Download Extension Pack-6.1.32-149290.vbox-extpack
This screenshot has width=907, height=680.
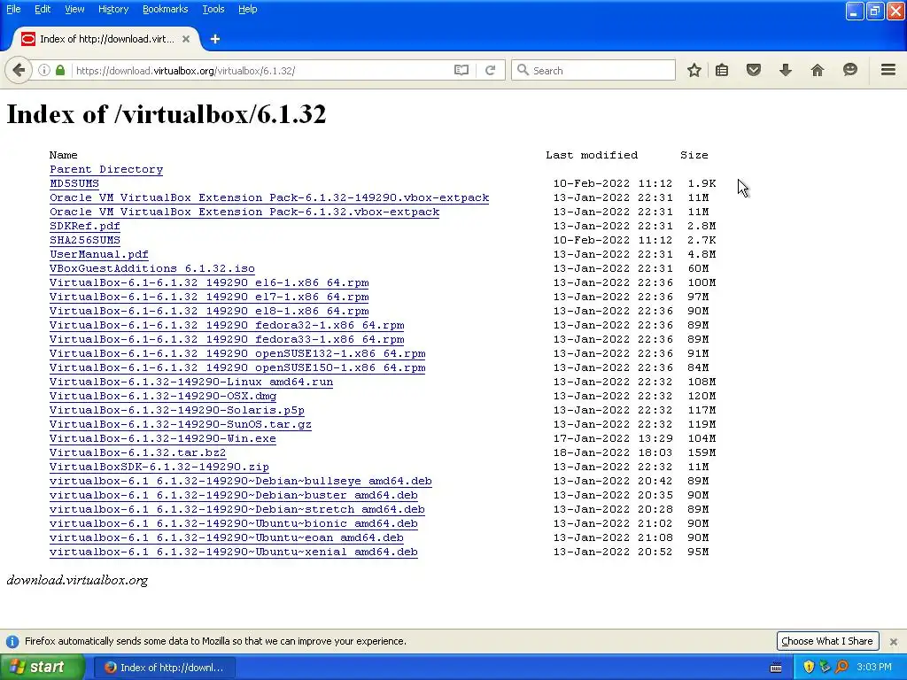[x=269, y=197]
